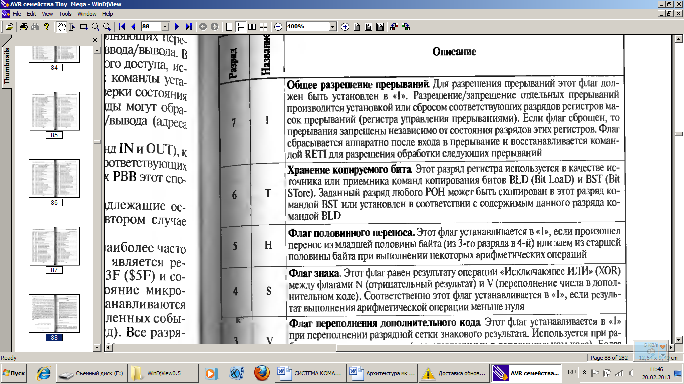Open the Window menu
Screen dimensions: 684x384
click(x=87, y=14)
